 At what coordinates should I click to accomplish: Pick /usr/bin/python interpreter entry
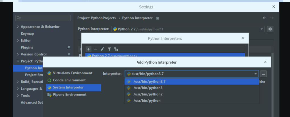click(x=147, y=101)
